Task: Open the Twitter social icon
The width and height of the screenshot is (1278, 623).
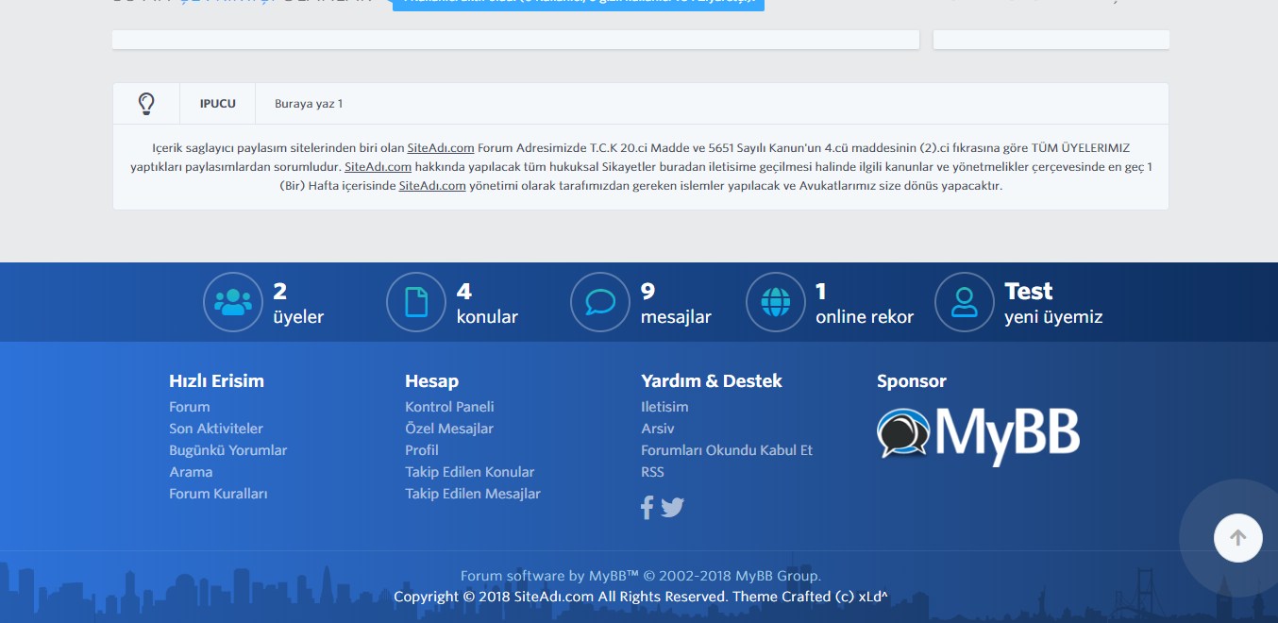Action: 672,508
